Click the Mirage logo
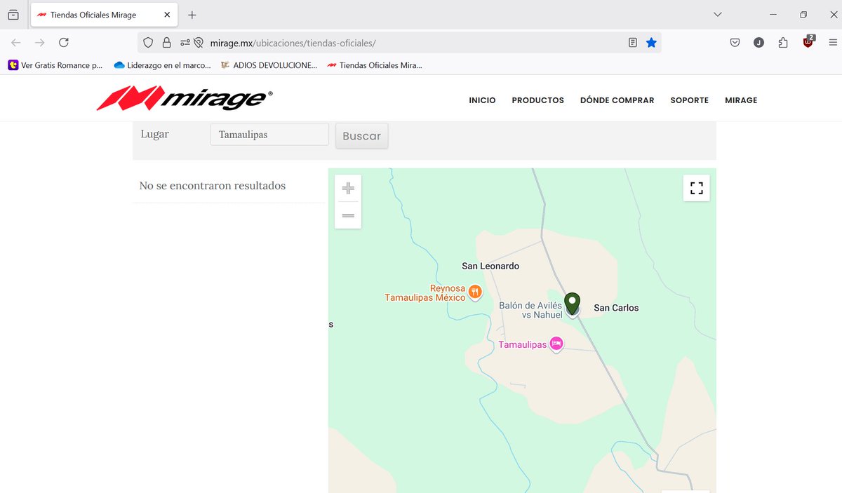 pos(185,98)
